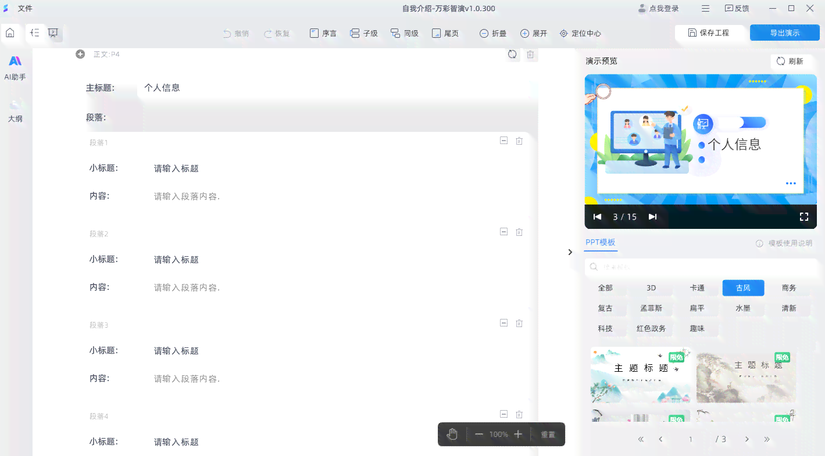Open the hamburger menu in title bar
Viewport: 825px width, 456px height.
705,9
